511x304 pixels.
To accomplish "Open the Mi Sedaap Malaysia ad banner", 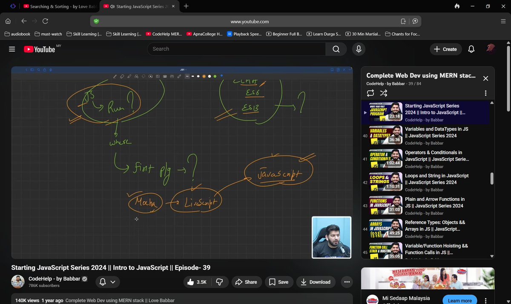I will [x=428, y=278].
